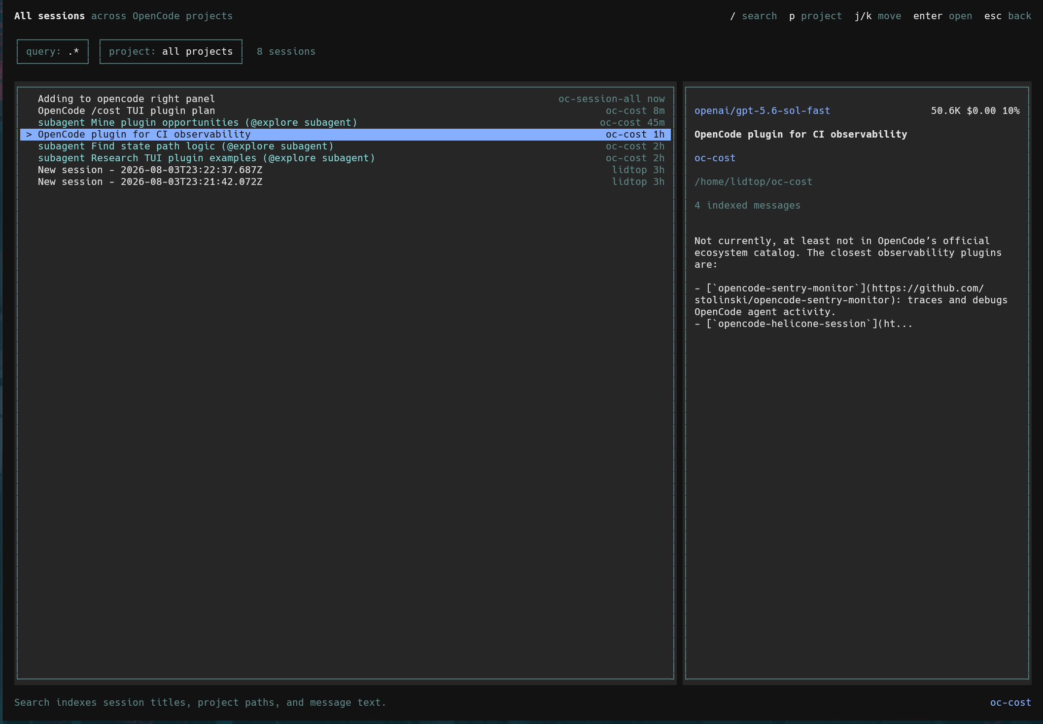
Task: Click the 'oc-cost 45m' row metadata
Action: 632,123
